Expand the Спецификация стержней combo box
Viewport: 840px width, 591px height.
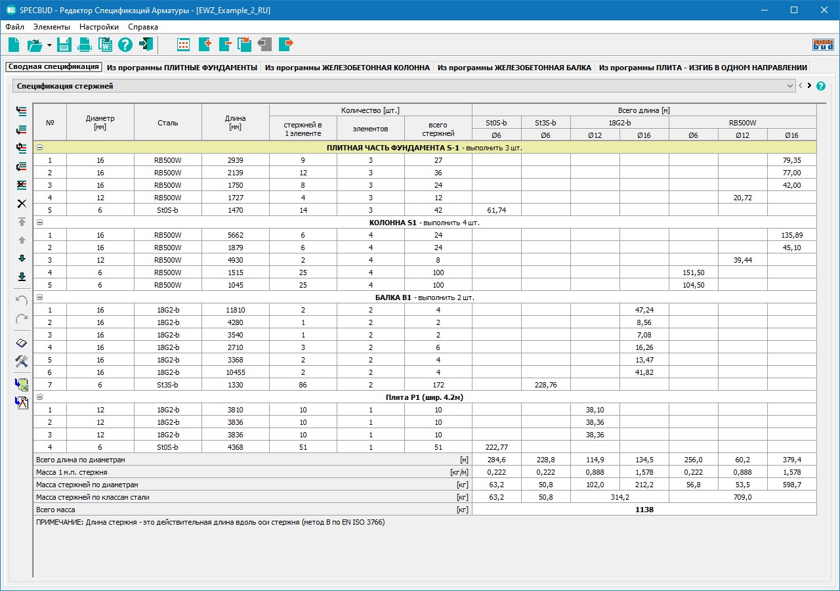coord(789,86)
